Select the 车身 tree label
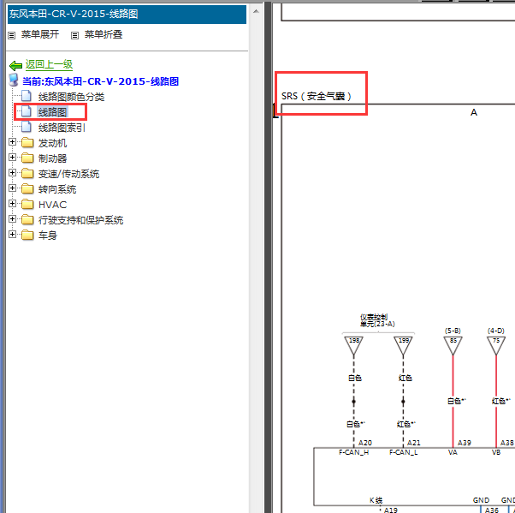Screen dimensions: 515x513 [x=48, y=236]
